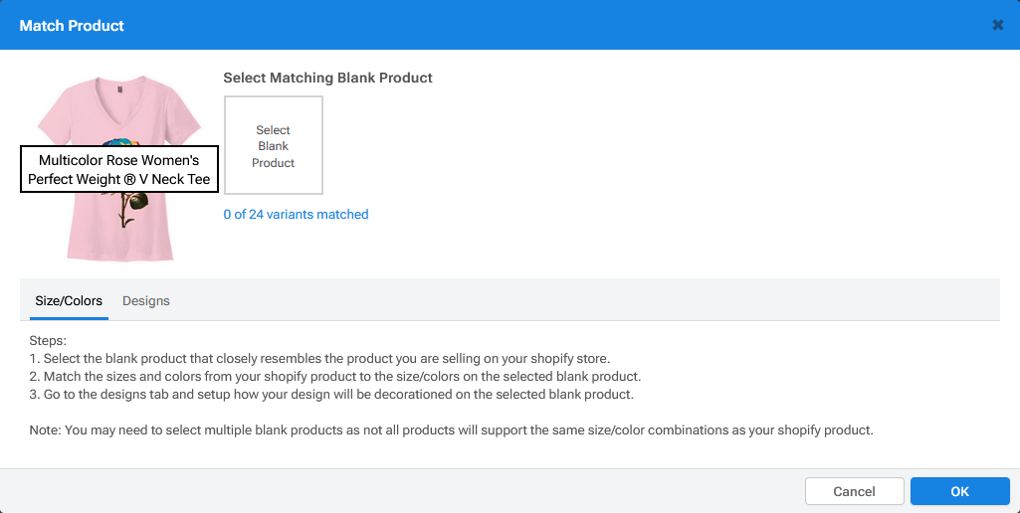Viewport: 1020px width, 513px height.
Task: Click the Select Matching Blank Product heading
Action: pyautogui.click(x=327, y=78)
